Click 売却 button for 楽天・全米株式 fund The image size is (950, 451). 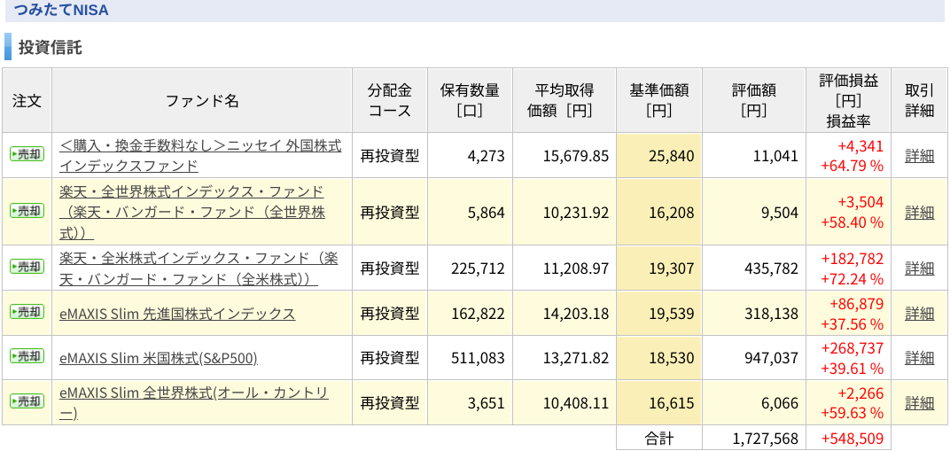(27, 267)
